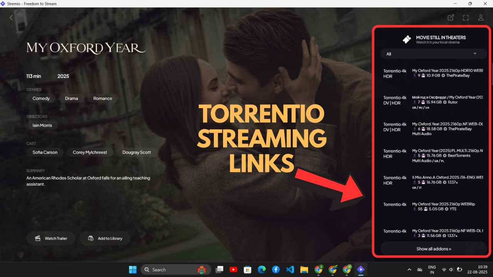This screenshot has width=493, height=277.
Task: Open the user profile icon
Action: tap(481, 18)
